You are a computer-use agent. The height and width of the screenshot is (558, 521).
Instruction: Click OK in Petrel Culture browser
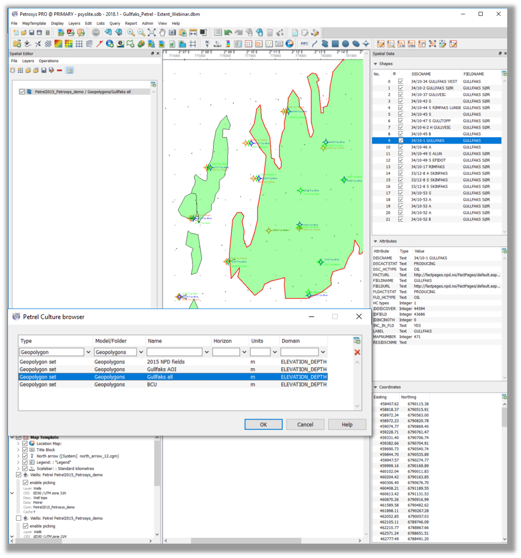[263, 424]
